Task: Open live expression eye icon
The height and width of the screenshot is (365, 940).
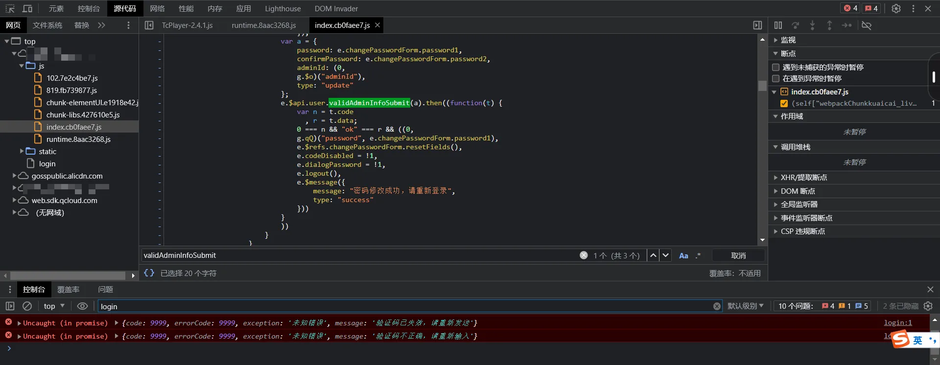Action: pyautogui.click(x=82, y=306)
